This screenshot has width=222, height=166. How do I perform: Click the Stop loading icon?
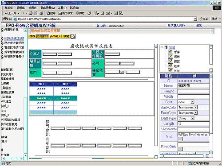31,13
